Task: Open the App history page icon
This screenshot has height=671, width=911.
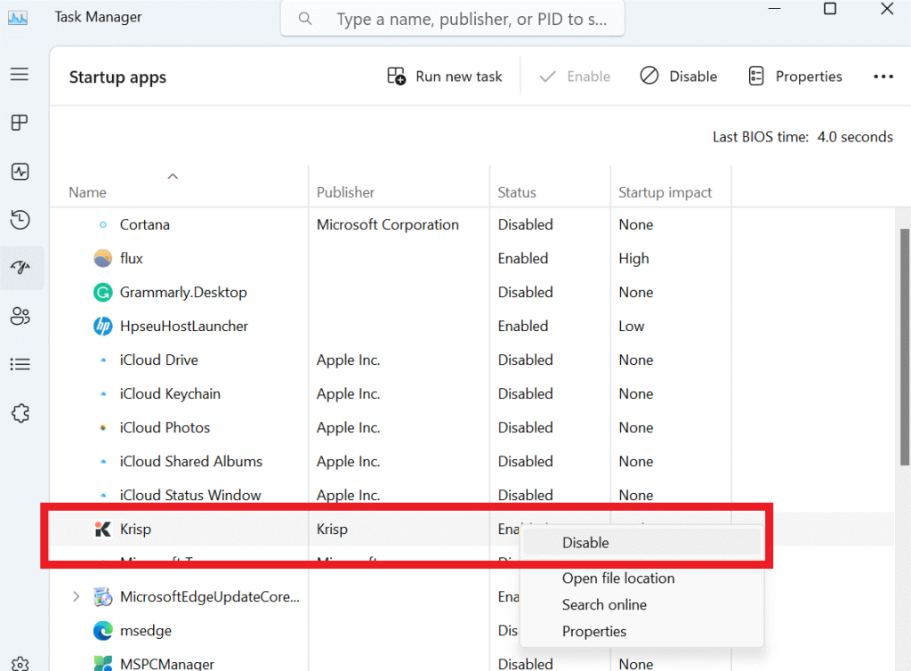Action: [20, 220]
